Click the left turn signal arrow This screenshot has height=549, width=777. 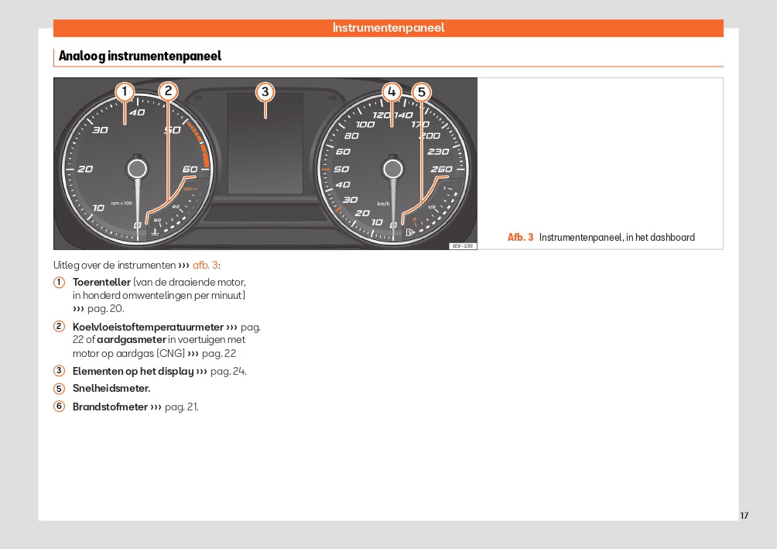pos(198,98)
